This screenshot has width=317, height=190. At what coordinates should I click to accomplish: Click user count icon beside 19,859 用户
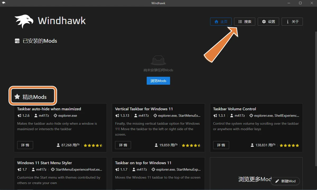click(x=156, y=145)
